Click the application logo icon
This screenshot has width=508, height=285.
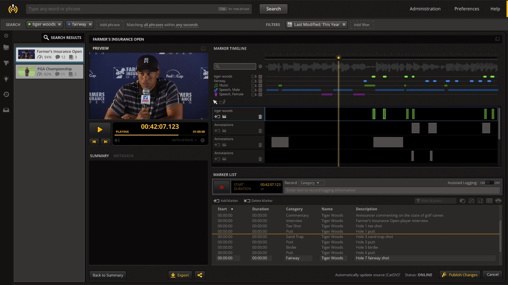13,9
